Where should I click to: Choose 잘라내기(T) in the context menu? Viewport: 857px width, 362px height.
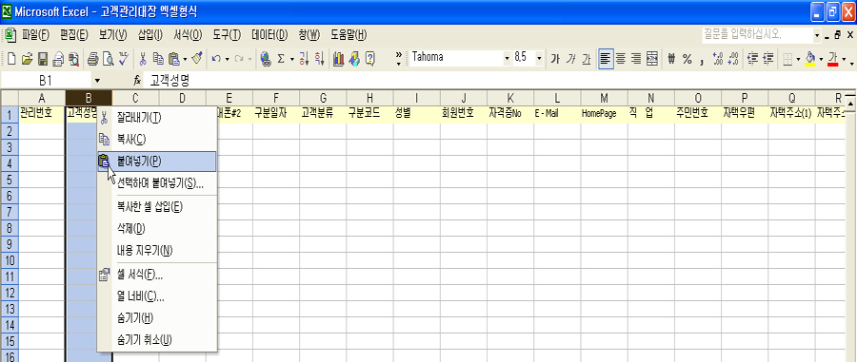click(157, 117)
